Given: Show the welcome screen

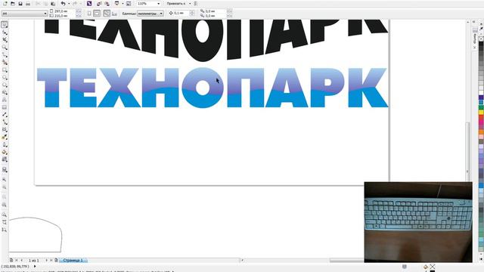Looking at the screenshot, I should (x=129, y=4).
